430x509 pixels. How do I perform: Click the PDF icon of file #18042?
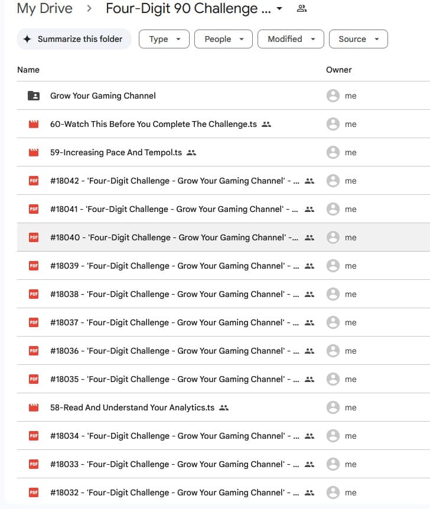[x=34, y=181]
